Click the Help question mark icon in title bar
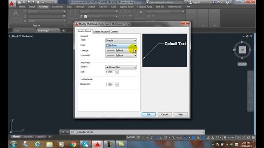This screenshot has width=264, height=148. tap(227, 2)
